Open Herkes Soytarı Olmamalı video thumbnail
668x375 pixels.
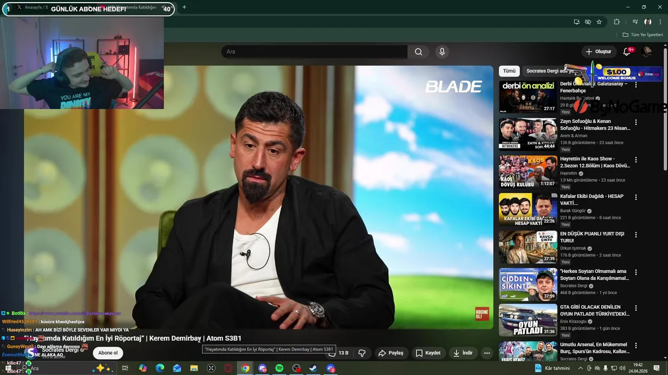point(528,284)
